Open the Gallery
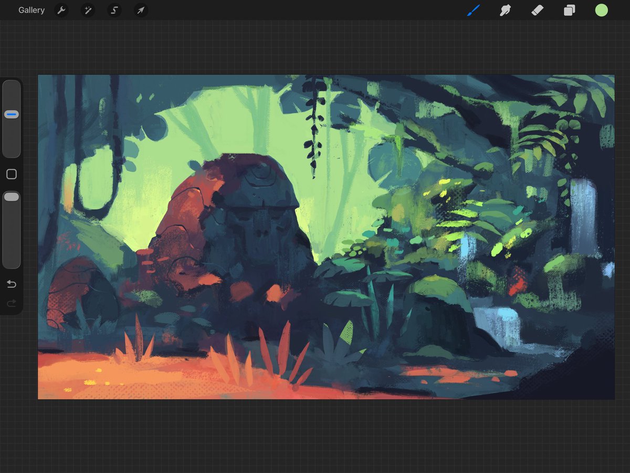The height and width of the screenshot is (473, 630). click(x=31, y=10)
